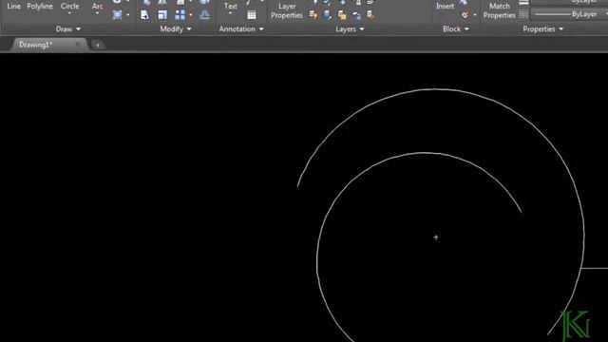Open the dropdown arrow beside Hatch icon
608x342 pixels.
tap(128, 15)
